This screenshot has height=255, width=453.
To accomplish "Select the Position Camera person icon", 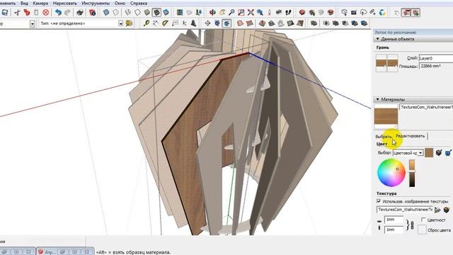I will [269, 13].
